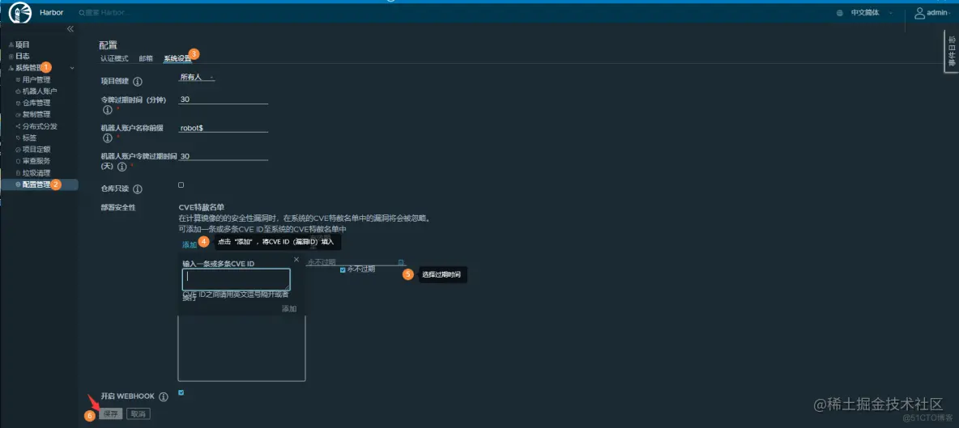
Task: Go to 日志 in the sidebar
Action: tap(23, 56)
